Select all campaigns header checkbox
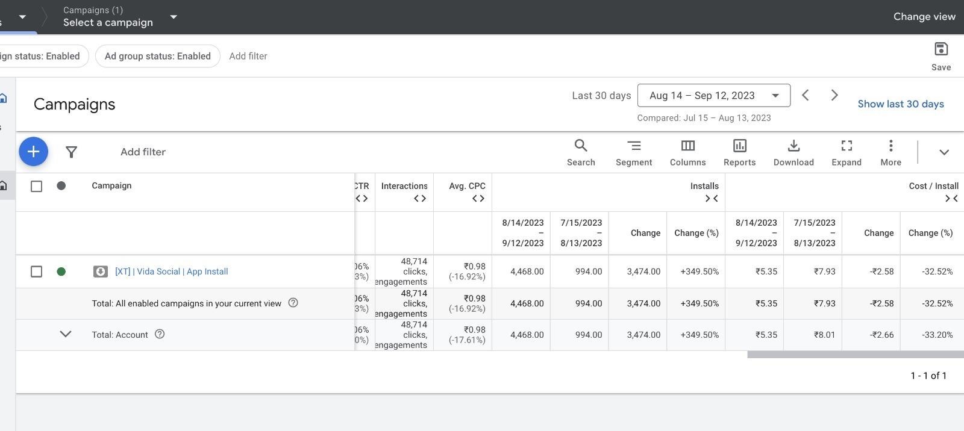The image size is (964, 431). click(x=37, y=187)
